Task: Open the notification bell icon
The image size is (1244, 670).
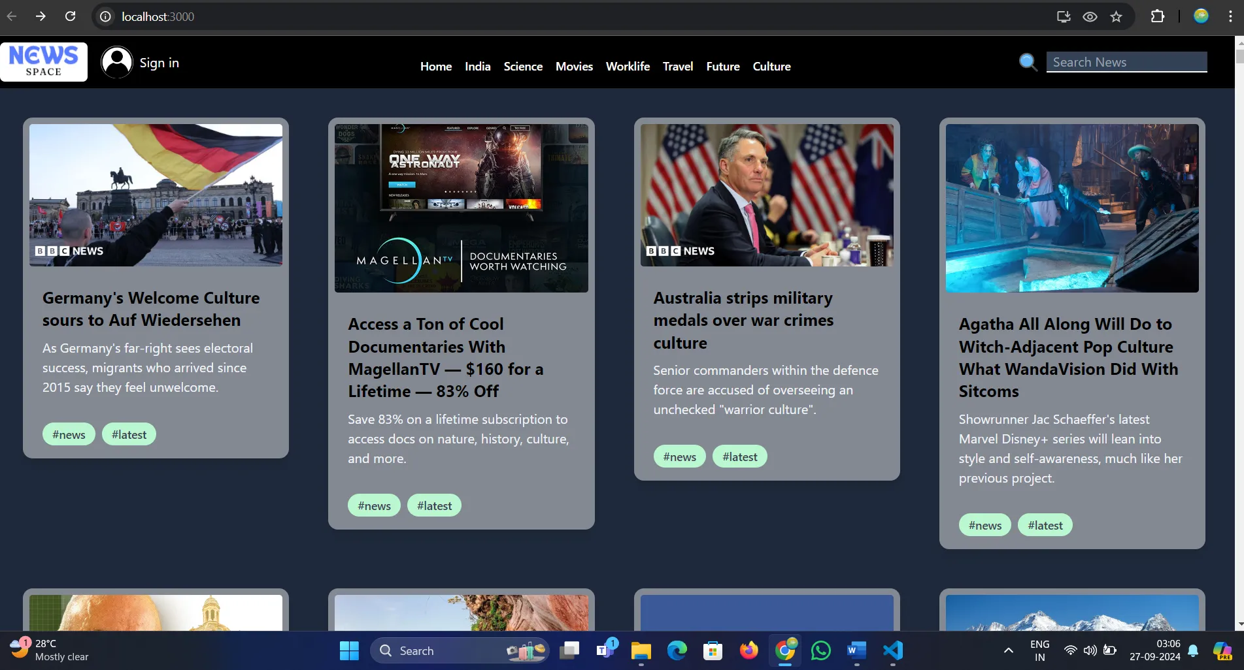Action: coord(1193,650)
